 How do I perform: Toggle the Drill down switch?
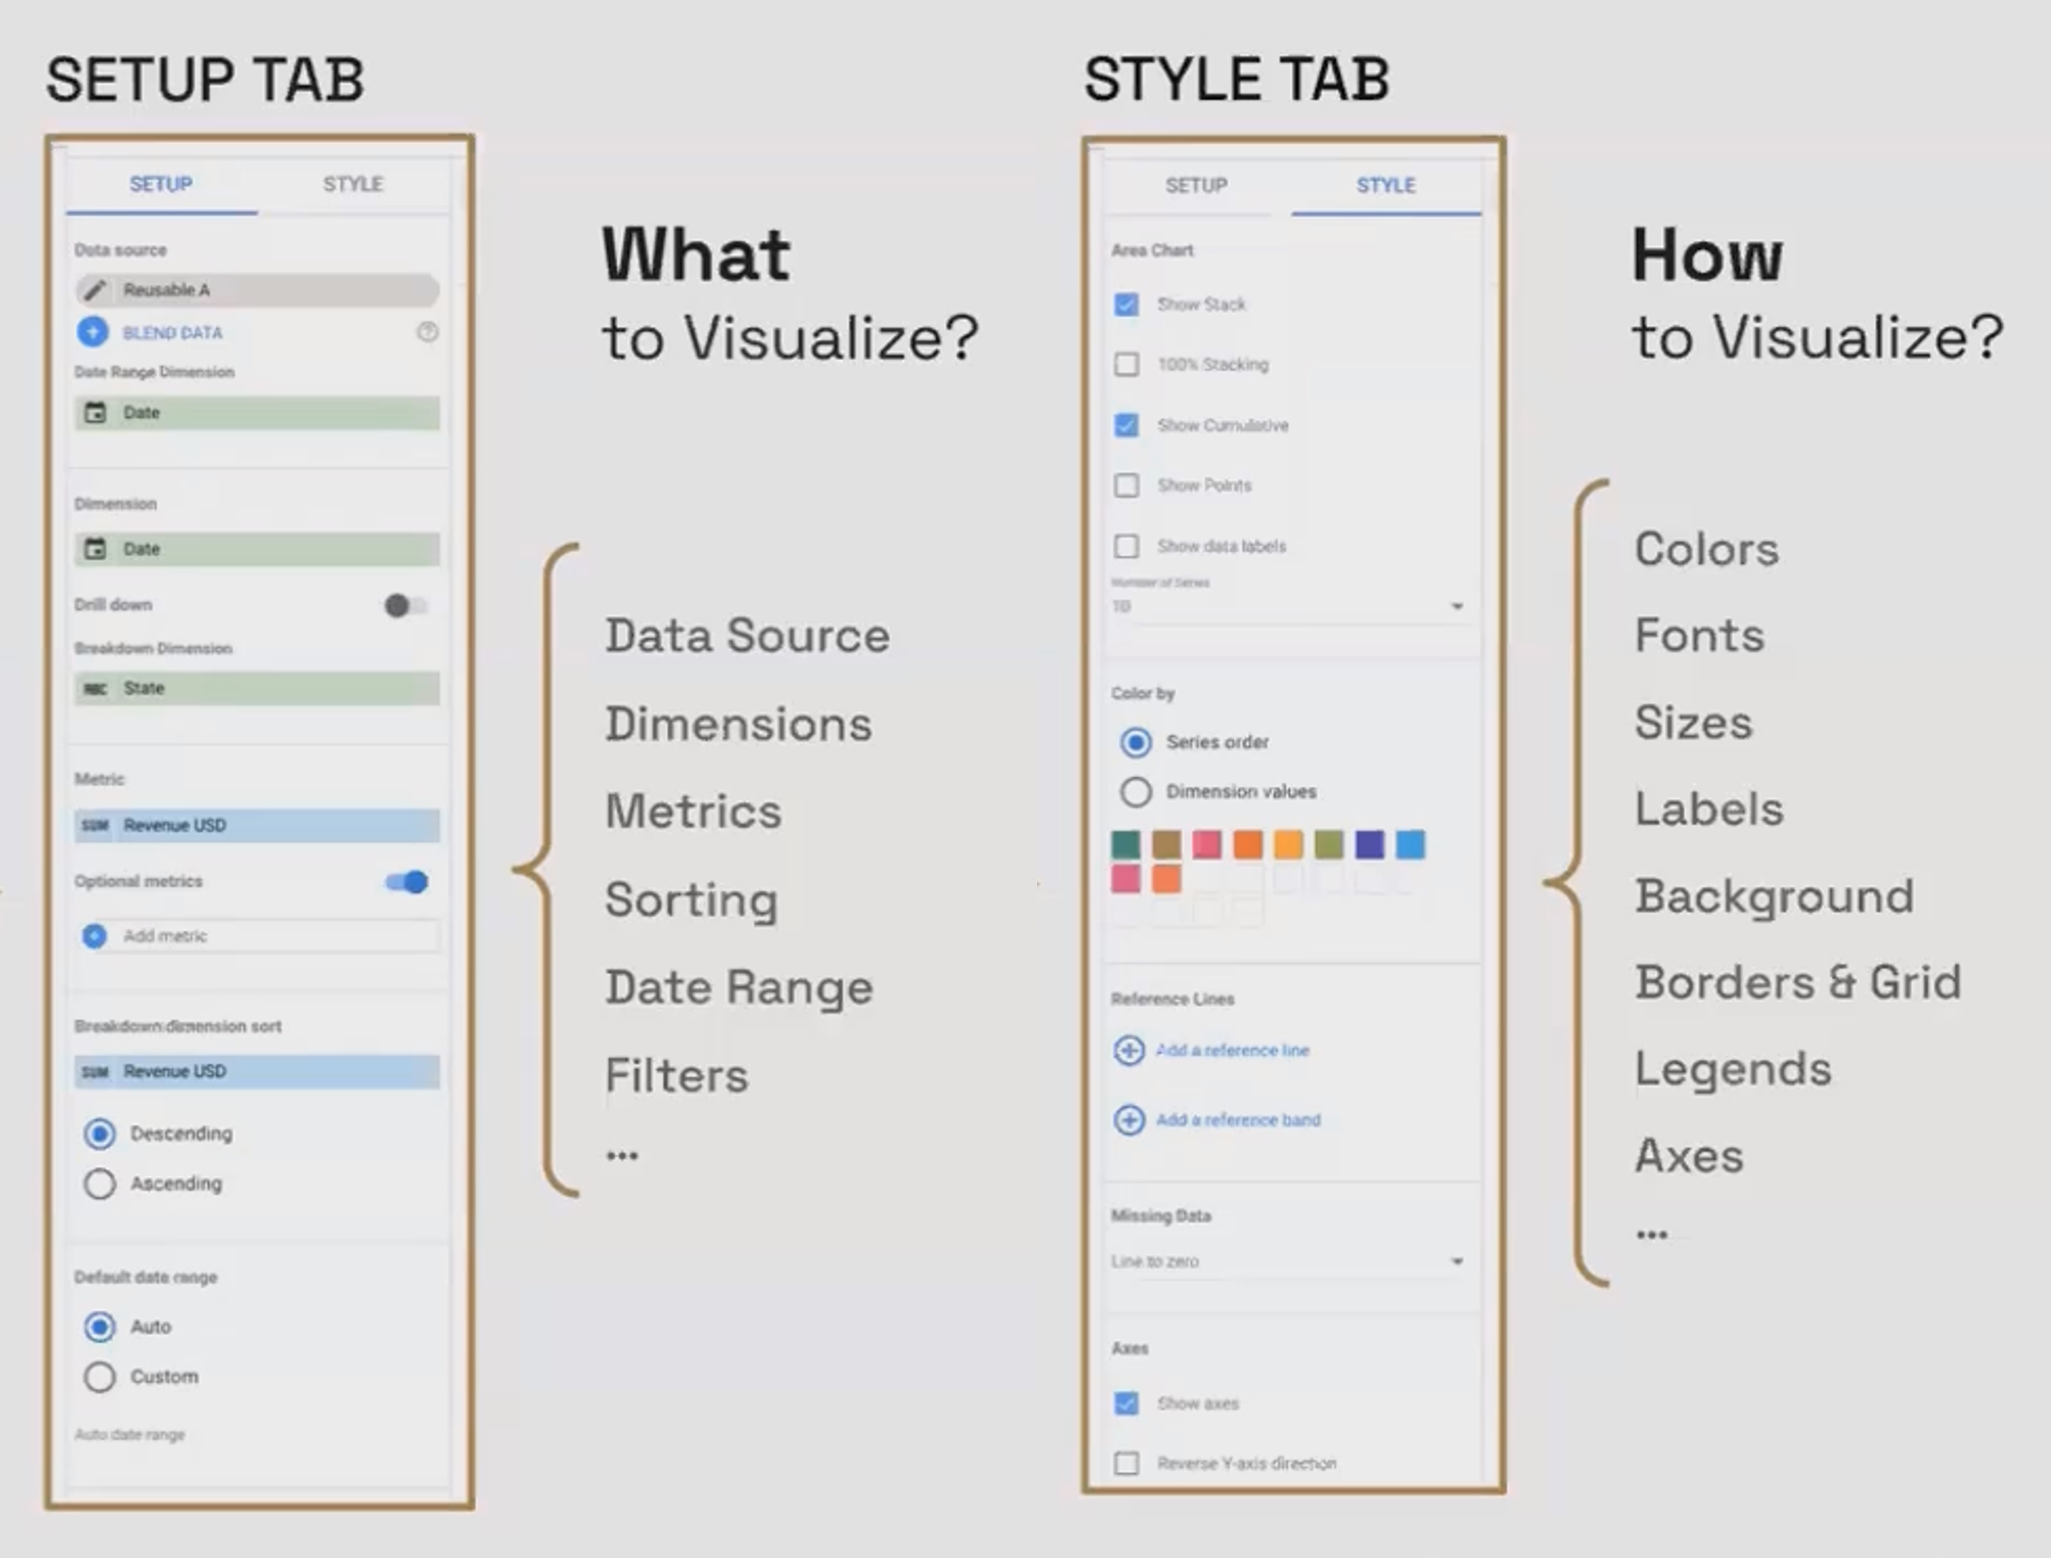(x=405, y=606)
